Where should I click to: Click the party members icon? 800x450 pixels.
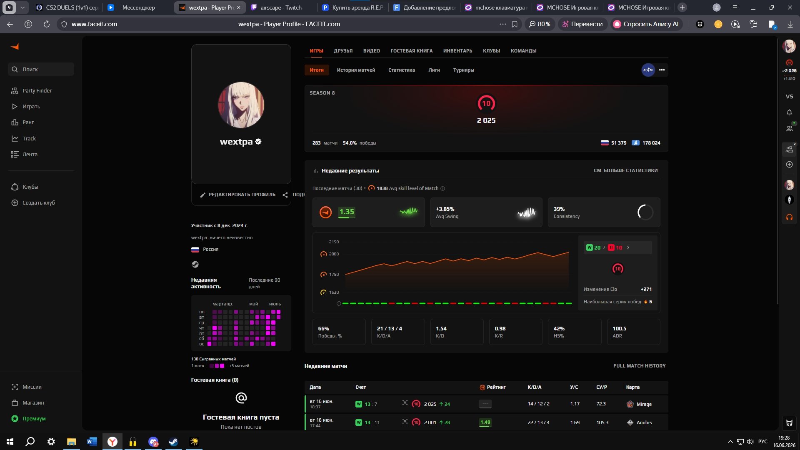[789, 149]
